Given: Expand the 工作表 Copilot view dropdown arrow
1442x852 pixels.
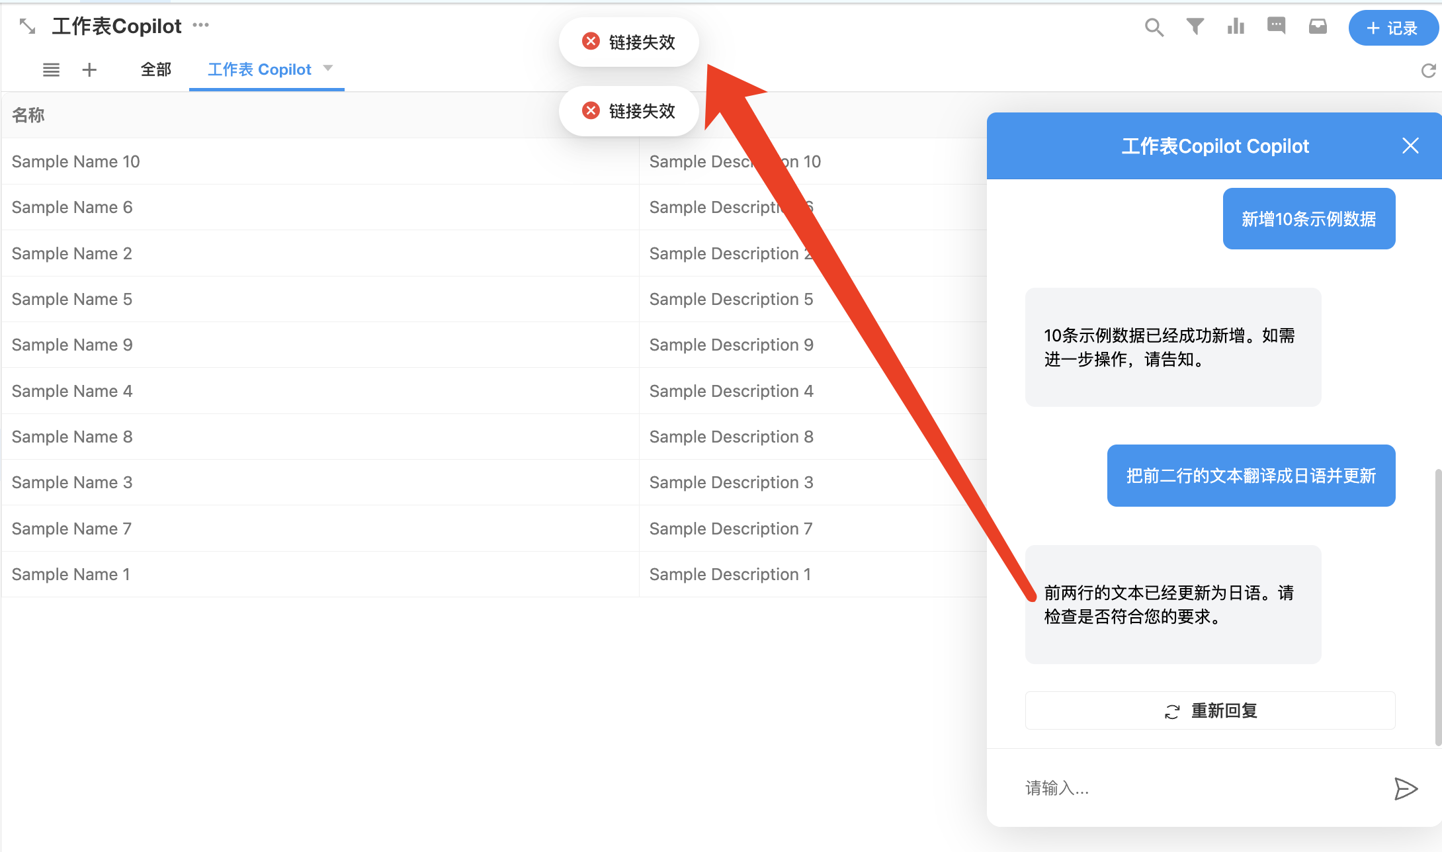Looking at the screenshot, I should pyautogui.click(x=328, y=68).
